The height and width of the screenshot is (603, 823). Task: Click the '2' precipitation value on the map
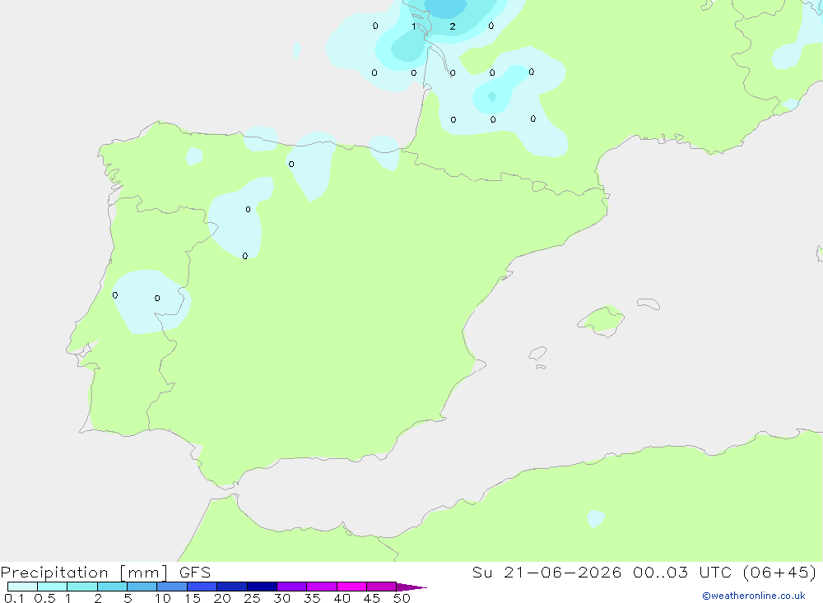(x=453, y=26)
